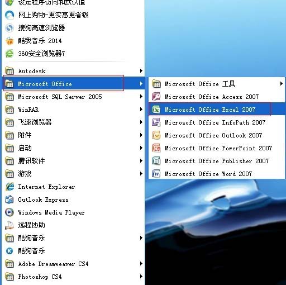This screenshot has height=285, width=286.
Task: Open Microsoft Office Access 2007
Action: (217, 97)
